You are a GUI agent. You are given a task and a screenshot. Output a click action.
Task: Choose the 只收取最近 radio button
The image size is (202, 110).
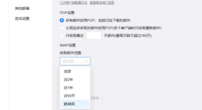[x=62, y=36]
